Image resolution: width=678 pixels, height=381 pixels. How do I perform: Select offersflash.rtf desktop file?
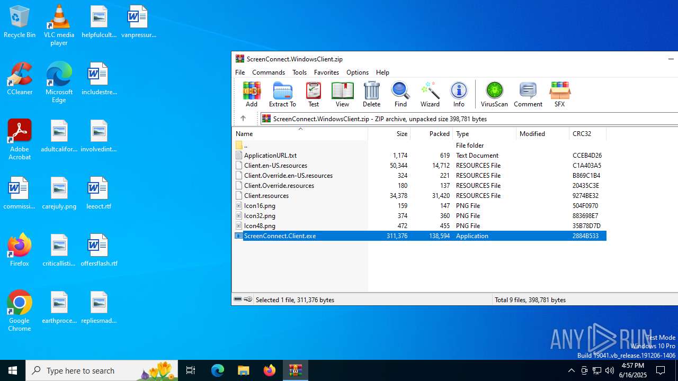(x=99, y=250)
